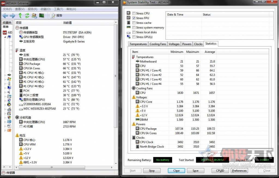Enable the Stress cache checkbox
Screen dimensions: 279x178
pyautogui.click(x=134, y=23)
